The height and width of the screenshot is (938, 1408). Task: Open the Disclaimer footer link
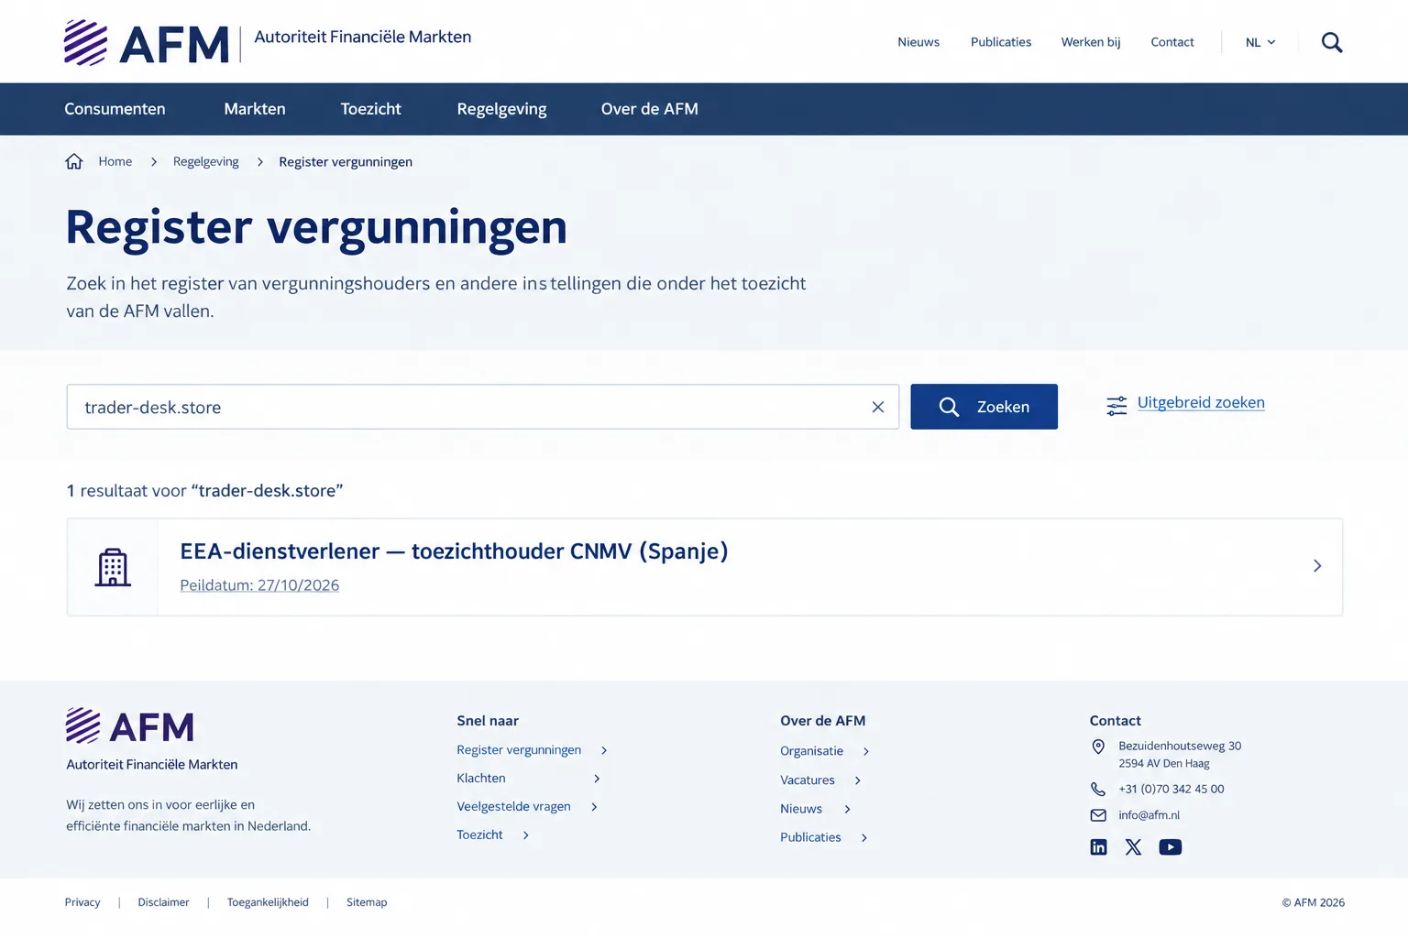pyautogui.click(x=164, y=902)
